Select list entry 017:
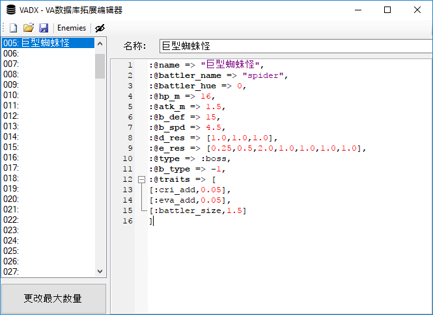The image size is (433, 315). pos(48,168)
